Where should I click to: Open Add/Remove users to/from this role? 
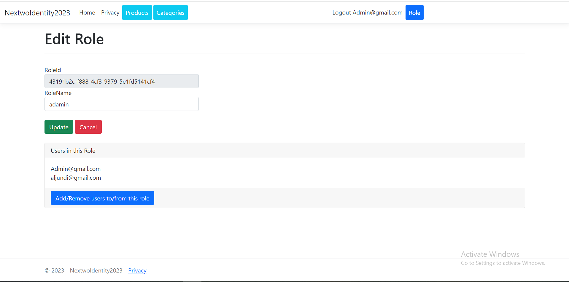pos(102,198)
